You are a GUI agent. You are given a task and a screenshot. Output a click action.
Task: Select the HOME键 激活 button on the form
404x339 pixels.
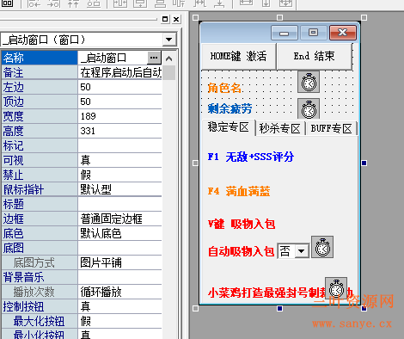point(239,56)
